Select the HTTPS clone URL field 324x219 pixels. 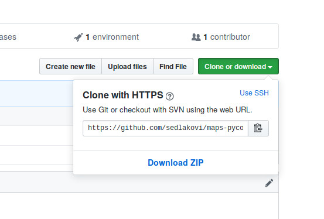click(x=165, y=128)
